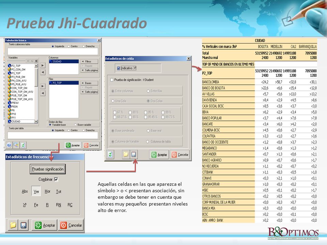The image size is (327, 245).
Task: Click Cancelar in Estadísticos de frecuencia
Action: [x=71, y=225]
